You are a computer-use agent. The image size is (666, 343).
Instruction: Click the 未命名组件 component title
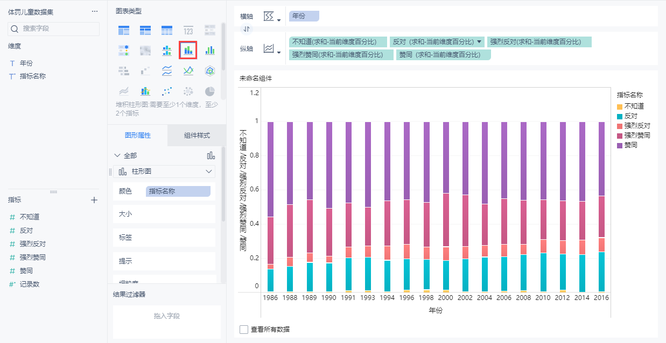[x=256, y=78]
